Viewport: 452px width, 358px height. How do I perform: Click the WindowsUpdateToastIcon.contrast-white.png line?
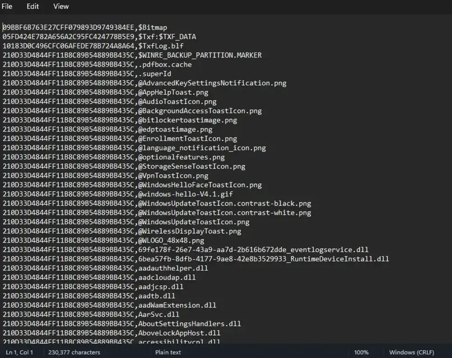157,213
